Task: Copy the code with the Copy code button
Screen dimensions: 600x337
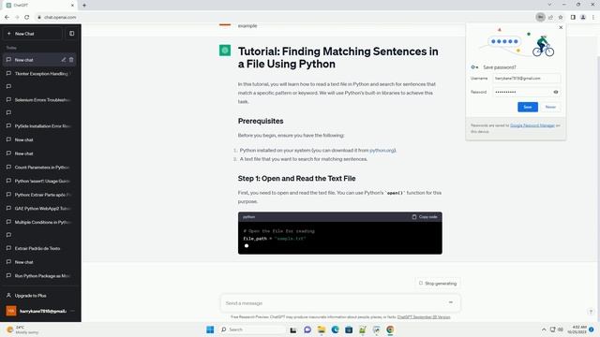Action: pyautogui.click(x=425, y=216)
